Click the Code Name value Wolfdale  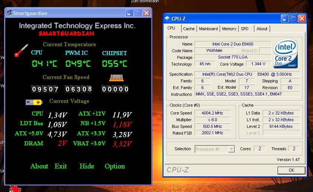(x=214, y=51)
